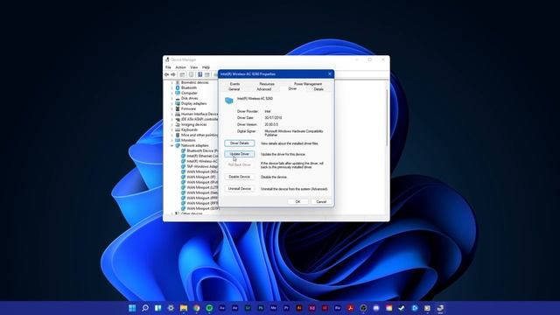560x315 pixels.
Task: Cancel the properties dialog
Action: pyautogui.click(x=321, y=202)
